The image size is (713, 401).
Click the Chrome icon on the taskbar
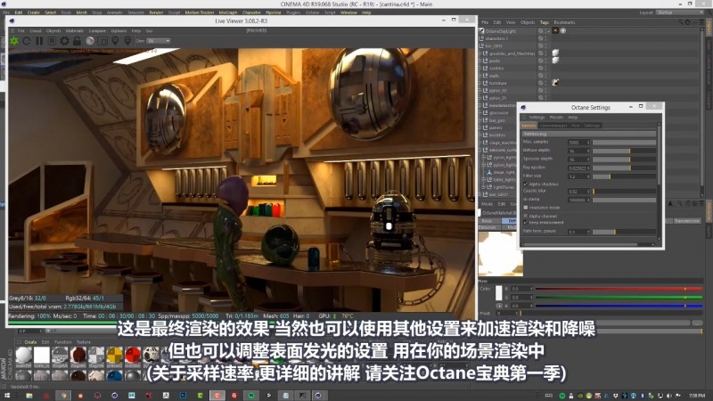pos(63,396)
